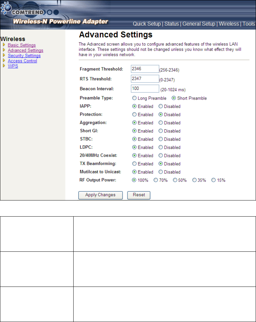Screen dimensions: 256x322
Task: Disable 20/40MHz Coexist
Action: tap(160, 155)
